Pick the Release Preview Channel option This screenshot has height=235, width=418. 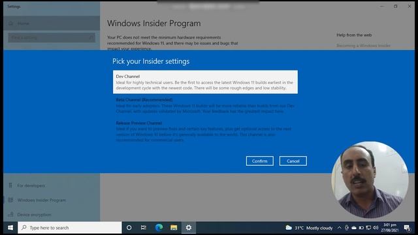205,131
